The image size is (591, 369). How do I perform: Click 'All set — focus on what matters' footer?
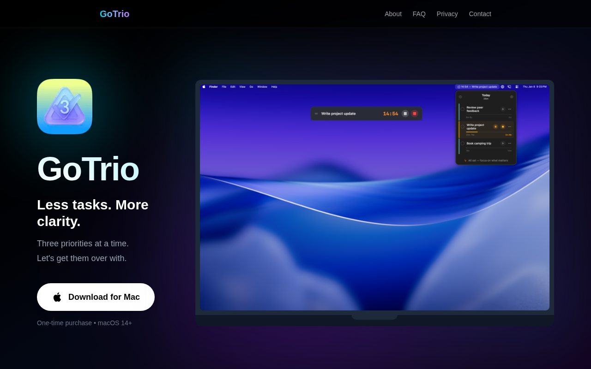click(486, 161)
